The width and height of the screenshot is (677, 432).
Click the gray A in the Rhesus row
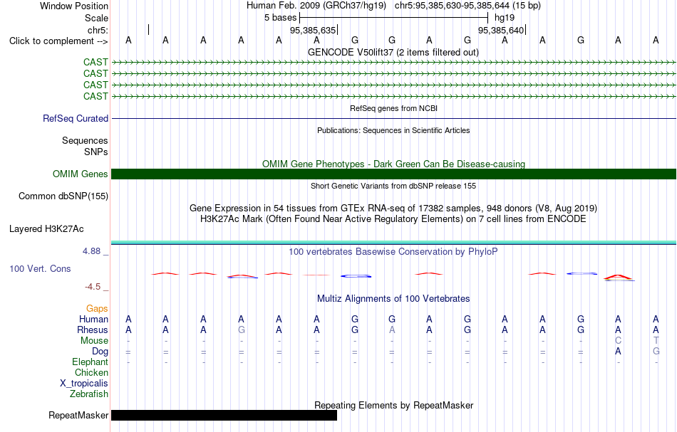[392, 330]
